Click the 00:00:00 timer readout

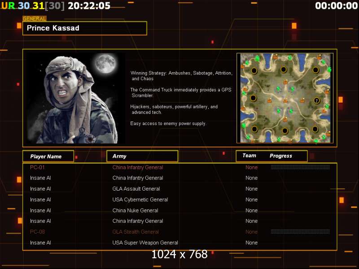point(337,6)
